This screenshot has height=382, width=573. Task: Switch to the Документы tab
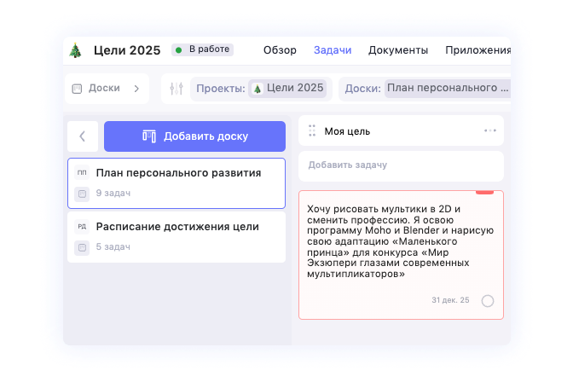pyautogui.click(x=398, y=50)
